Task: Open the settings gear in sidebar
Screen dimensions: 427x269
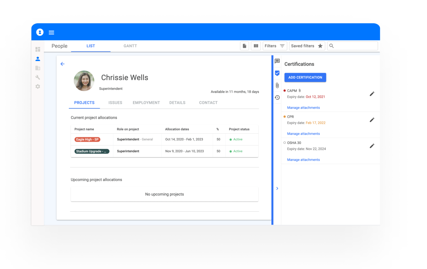Action: pos(38,87)
